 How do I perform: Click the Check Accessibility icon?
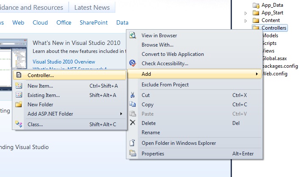tap(133, 64)
